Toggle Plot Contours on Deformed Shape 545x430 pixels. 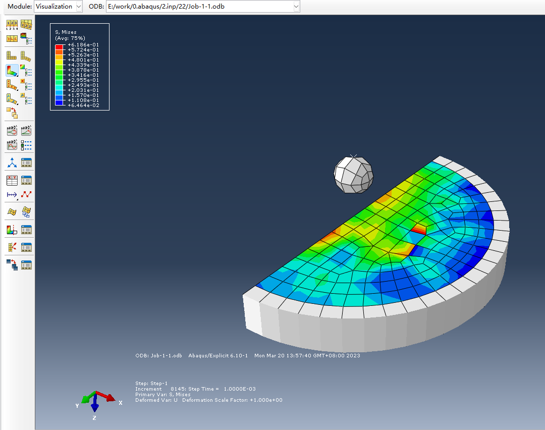coord(12,70)
